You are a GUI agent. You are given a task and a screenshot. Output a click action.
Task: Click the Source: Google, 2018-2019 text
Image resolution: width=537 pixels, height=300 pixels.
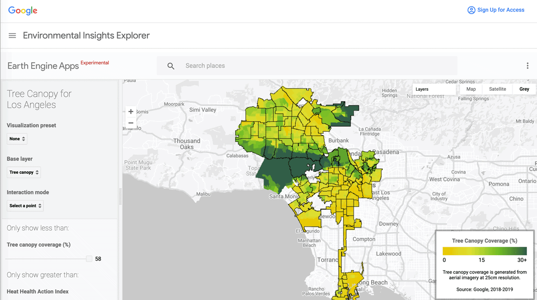point(485,289)
